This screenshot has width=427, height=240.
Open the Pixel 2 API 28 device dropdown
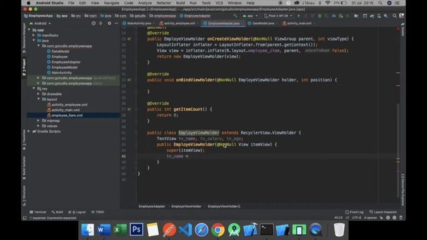coord(278,16)
